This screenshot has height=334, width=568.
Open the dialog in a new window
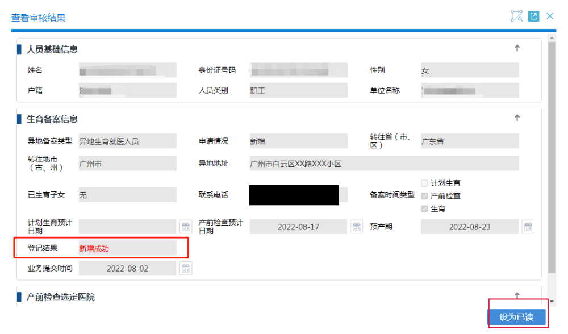[x=533, y=16]
